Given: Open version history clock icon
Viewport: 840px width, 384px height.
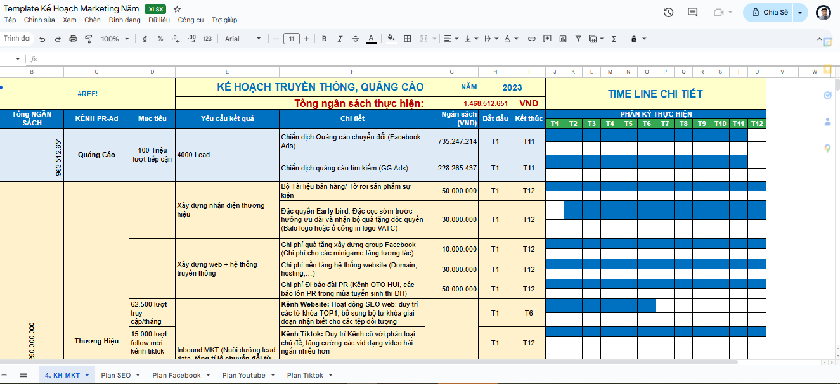Looking at the screenshot, I should click(x=668, y=12).
